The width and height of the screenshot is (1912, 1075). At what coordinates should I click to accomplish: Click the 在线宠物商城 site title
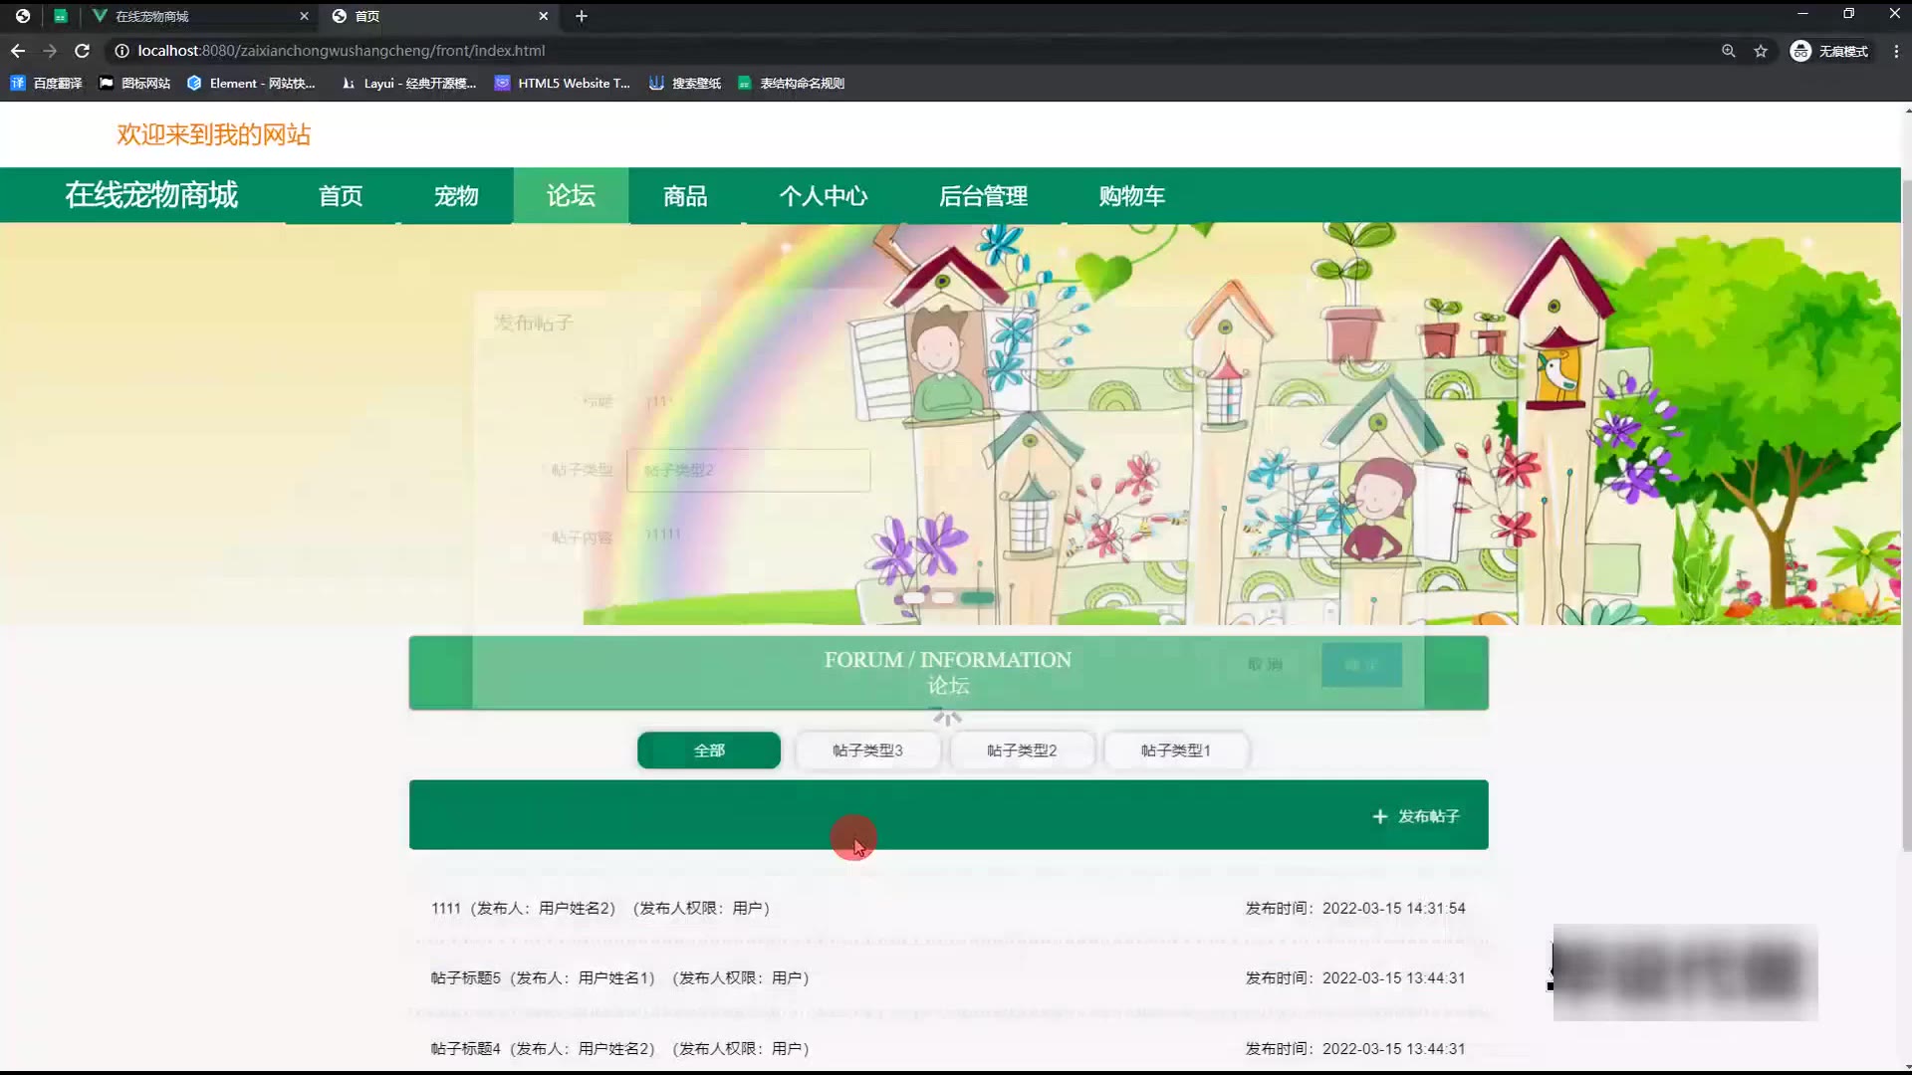[x=151, y=195]
